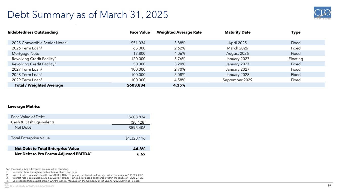Select the 2025 Convertible Senior Notes row
The width and height of the screenshot is (337, 189).
39,43
